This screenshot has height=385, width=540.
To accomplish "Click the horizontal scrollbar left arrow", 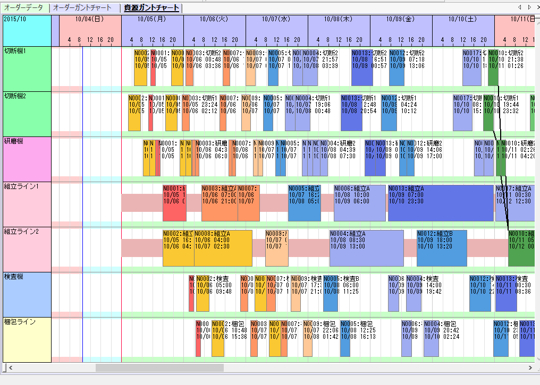I will click(9, 367).
